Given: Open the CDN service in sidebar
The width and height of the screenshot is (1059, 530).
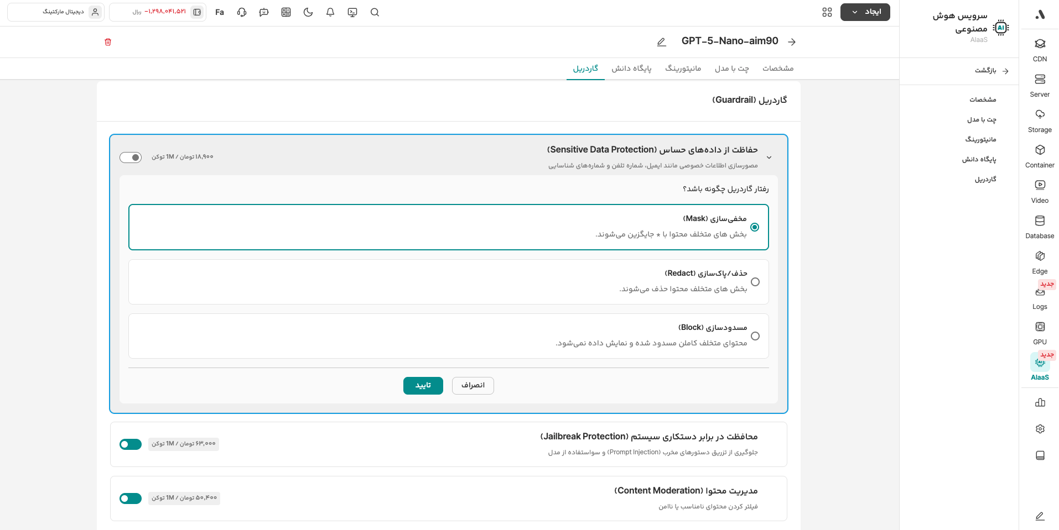Looking at the screenshot, I should (x=1040, y=49).
